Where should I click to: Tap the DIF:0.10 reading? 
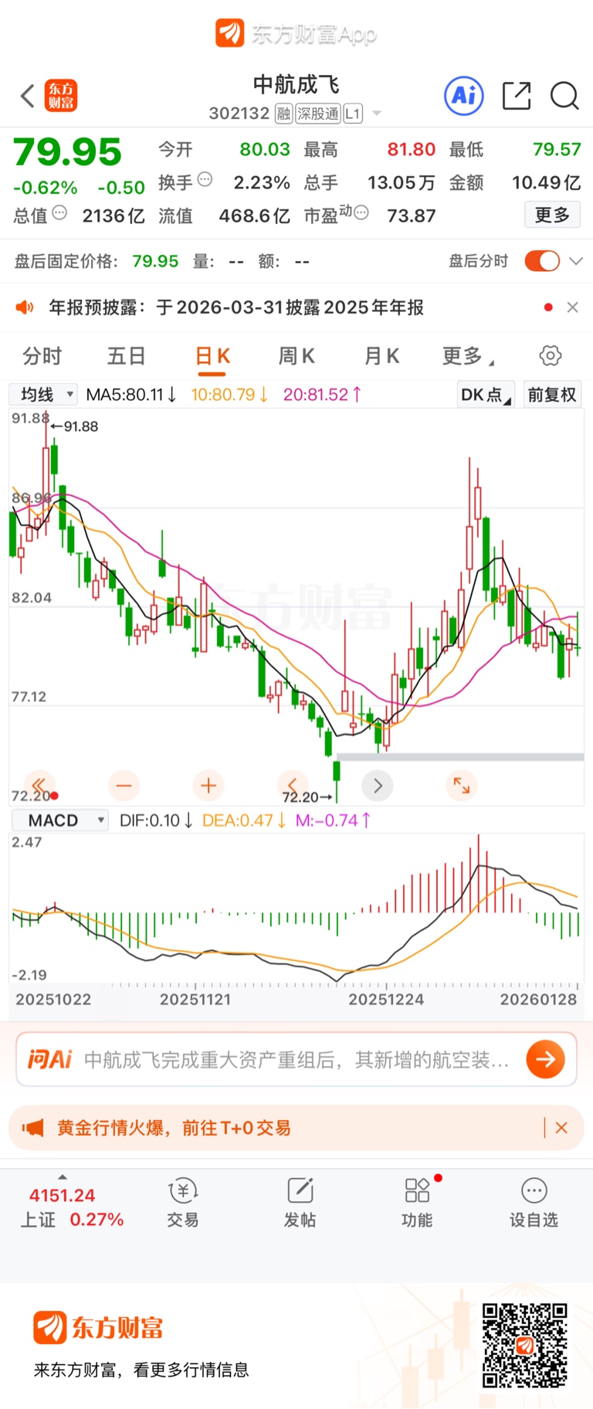[x=156, y=820]
